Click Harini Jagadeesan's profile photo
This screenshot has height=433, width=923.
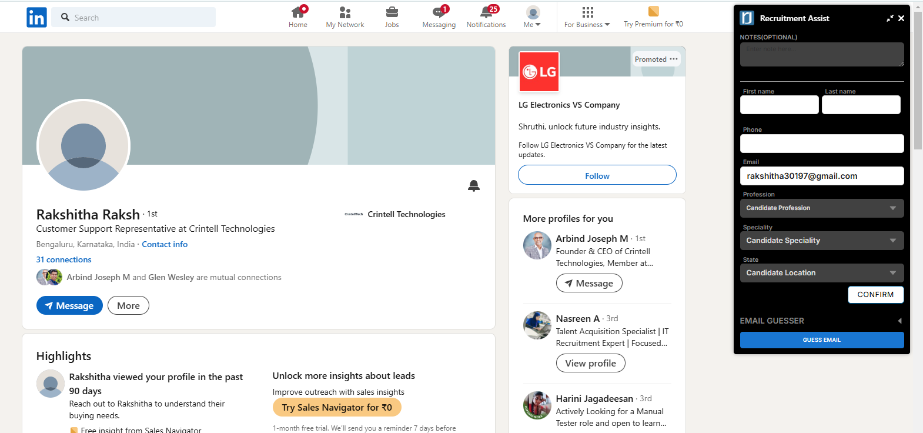(x=537, y=405)
